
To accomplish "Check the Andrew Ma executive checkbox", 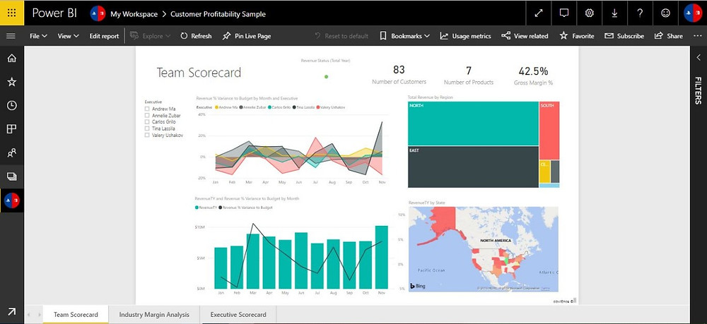I will pyautogui.click(x=147, y=109).
